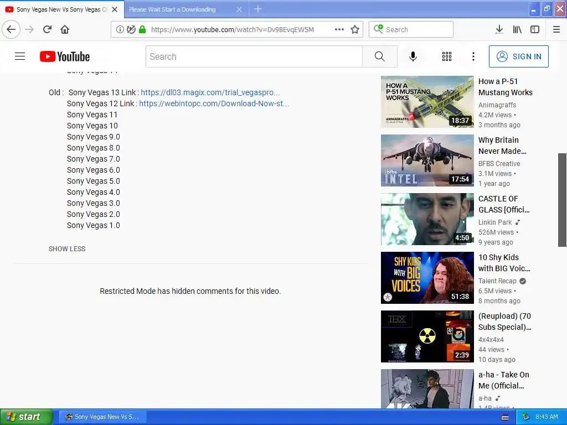This screenshot has width=567, height=425.
Task: Bookmark this page with the star icon
Action: 355,29
